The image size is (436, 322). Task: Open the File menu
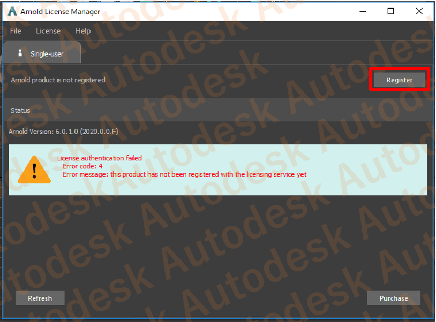click(x=16, y=31)
